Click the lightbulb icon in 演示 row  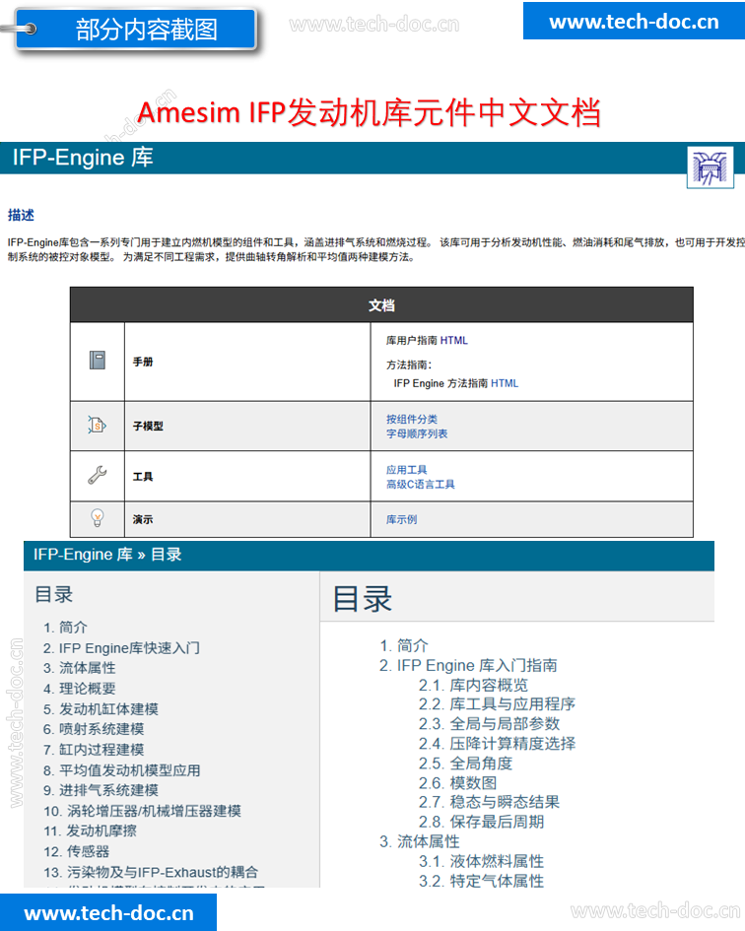[97, 518]
